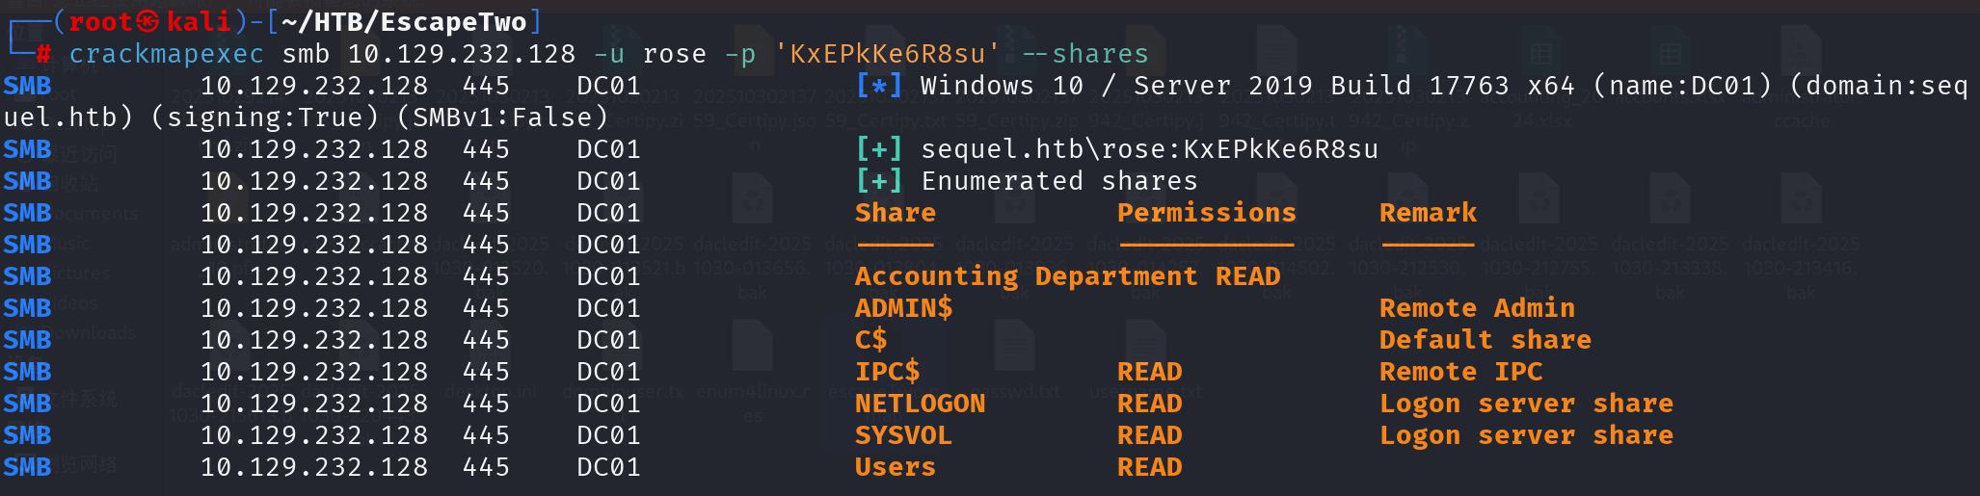Click the blue [*] info marker
Image resolution: width=1980 pixels, height=496 pixels.
click(879, 86)
